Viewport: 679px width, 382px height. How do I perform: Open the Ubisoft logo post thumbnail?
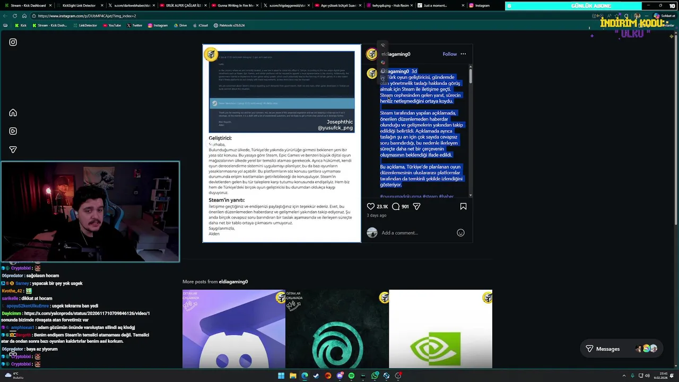[337, 329]
